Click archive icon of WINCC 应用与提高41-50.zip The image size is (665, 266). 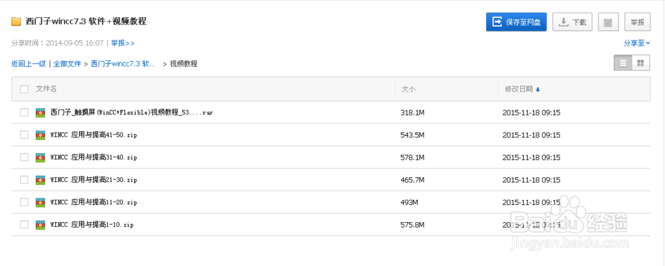[x=41, y=135]
